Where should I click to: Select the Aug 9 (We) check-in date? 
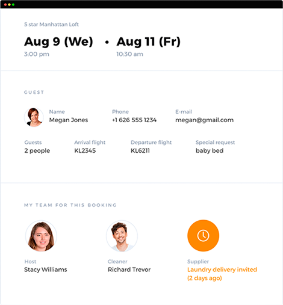[x=58, y=42]
